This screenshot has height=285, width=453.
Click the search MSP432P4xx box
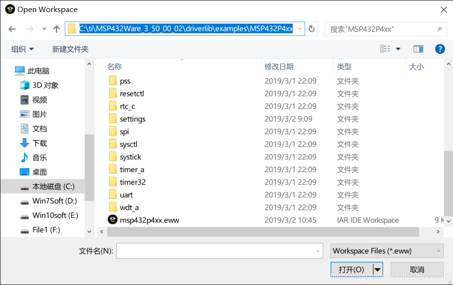coord(385,29)
